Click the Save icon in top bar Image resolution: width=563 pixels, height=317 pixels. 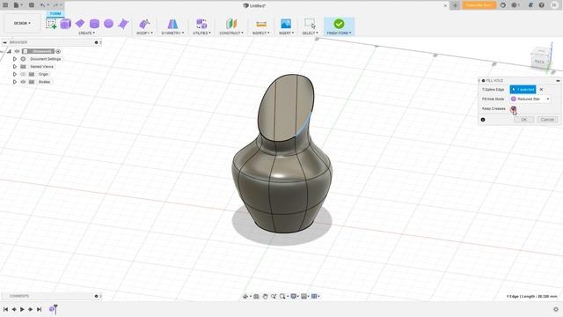pos(32,5)
